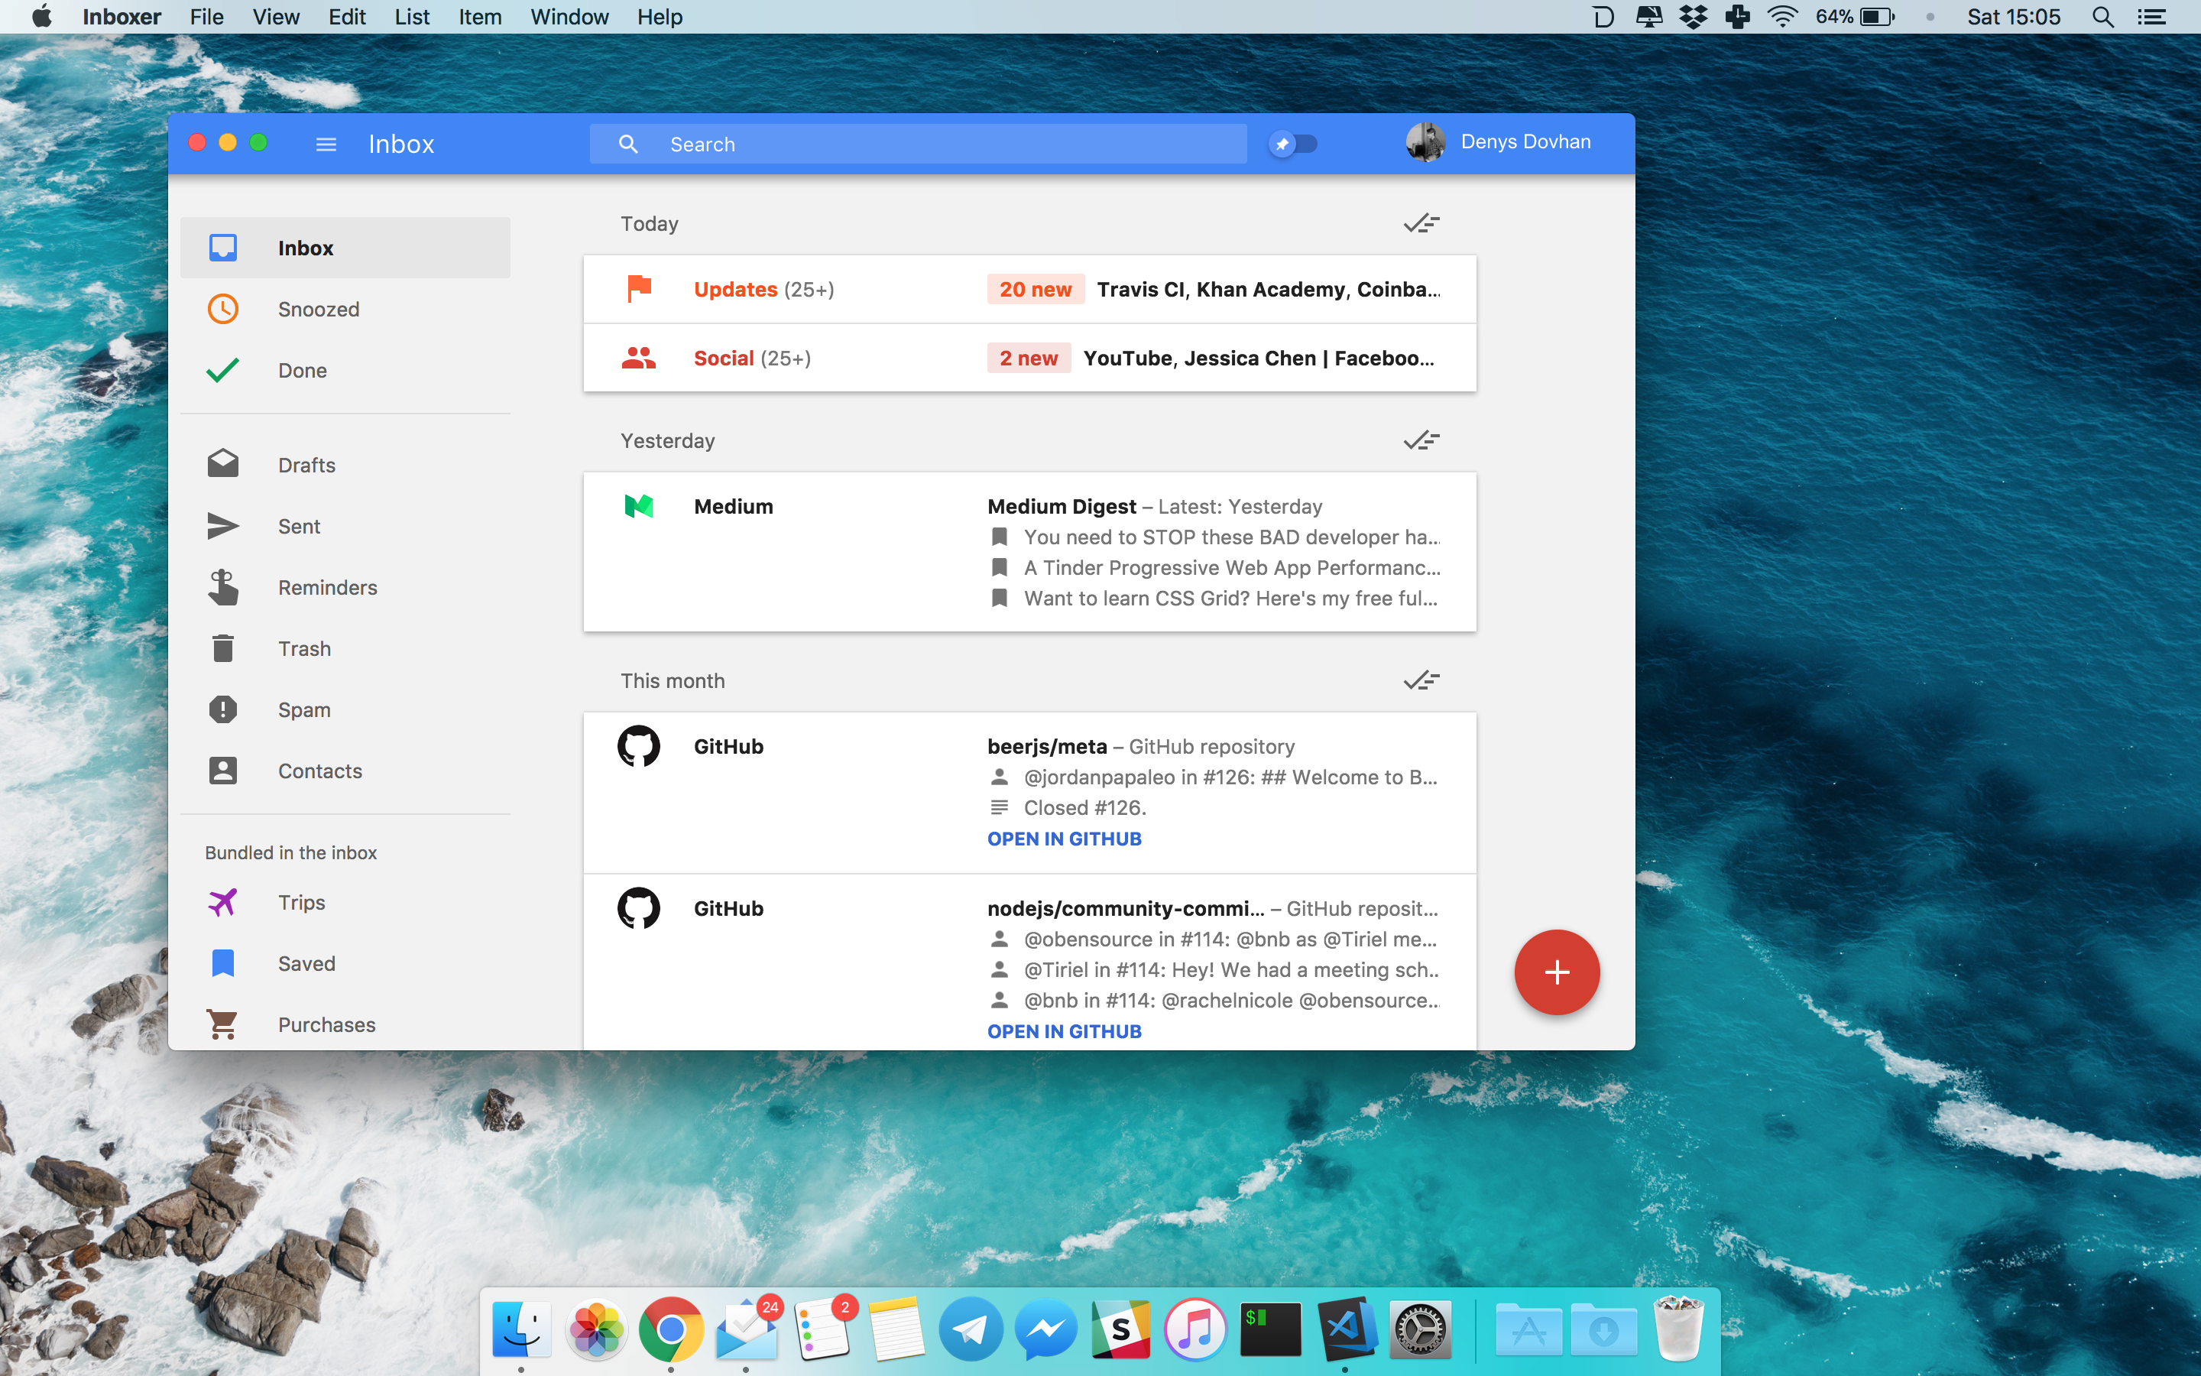Sweep all Yesterday emails as done
The height and width of the screenshot is (1376, 2201).
coord(1421,440)
